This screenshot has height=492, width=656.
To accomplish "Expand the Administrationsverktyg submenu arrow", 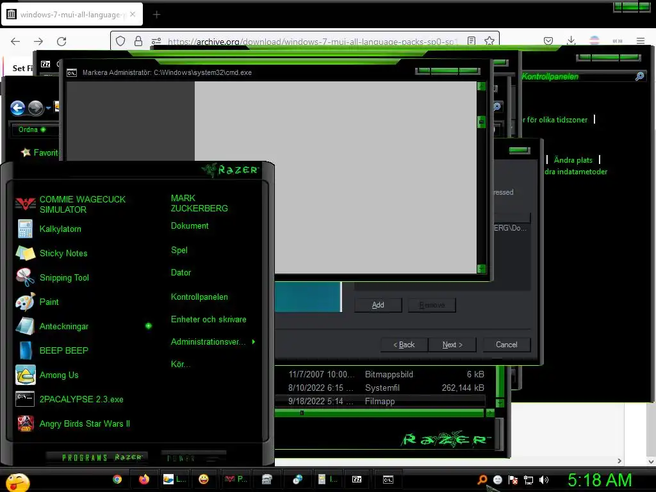I will [x=254, y=342].
